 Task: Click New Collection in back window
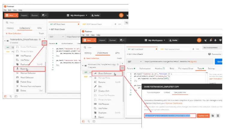tap(13, 33)
